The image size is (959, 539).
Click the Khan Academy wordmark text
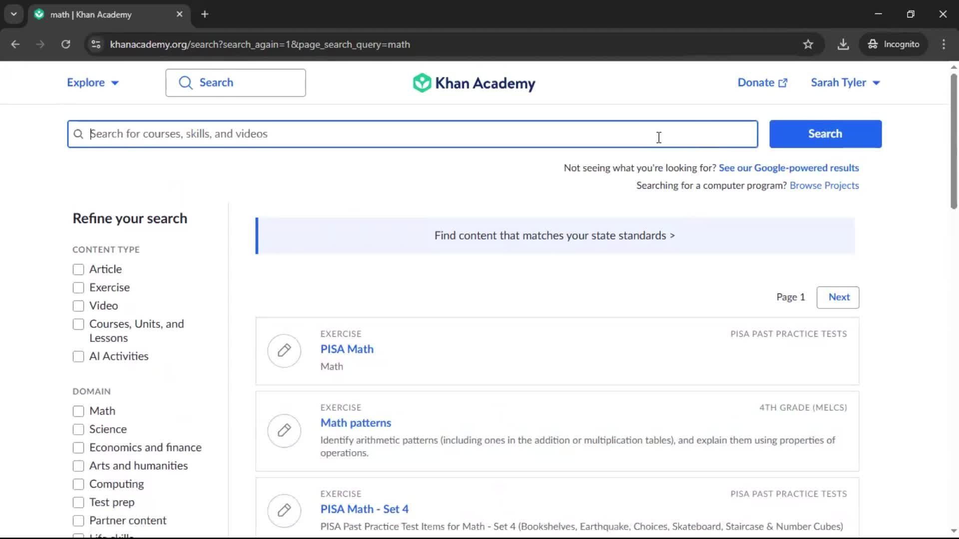coord(485,83)
